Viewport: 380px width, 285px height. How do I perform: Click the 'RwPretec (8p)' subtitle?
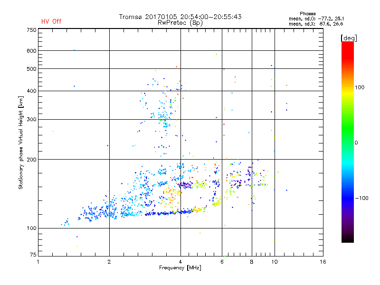(x=180, y=23)
